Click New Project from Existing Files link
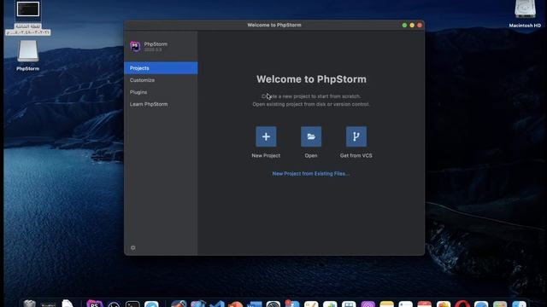The image size is (547, 307). (311, 173)
